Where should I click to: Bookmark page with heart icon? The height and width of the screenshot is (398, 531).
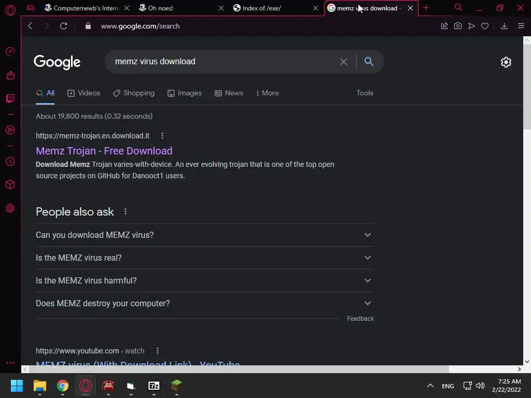point(485,26)
